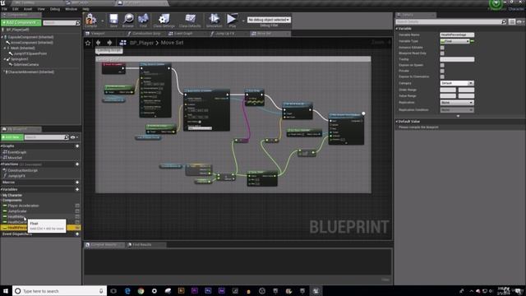526x296 pixels.
Task: Click the Details property matrix grid icon
Action: 512,22
